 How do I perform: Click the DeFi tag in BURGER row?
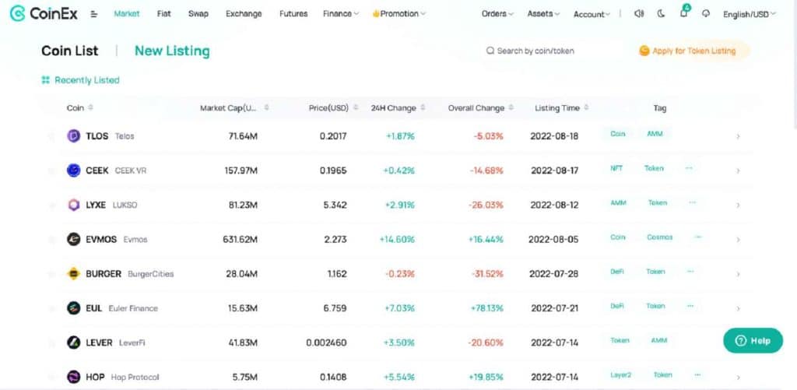tap(617, 272)
